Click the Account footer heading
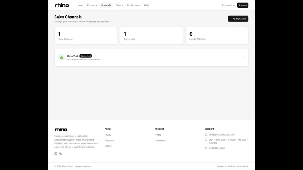303x170 pixels. [159, 129]
